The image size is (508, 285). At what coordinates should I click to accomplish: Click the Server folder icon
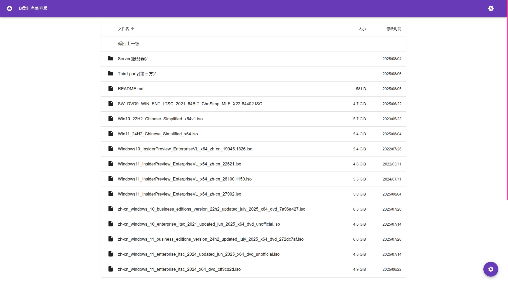(111, 58)
